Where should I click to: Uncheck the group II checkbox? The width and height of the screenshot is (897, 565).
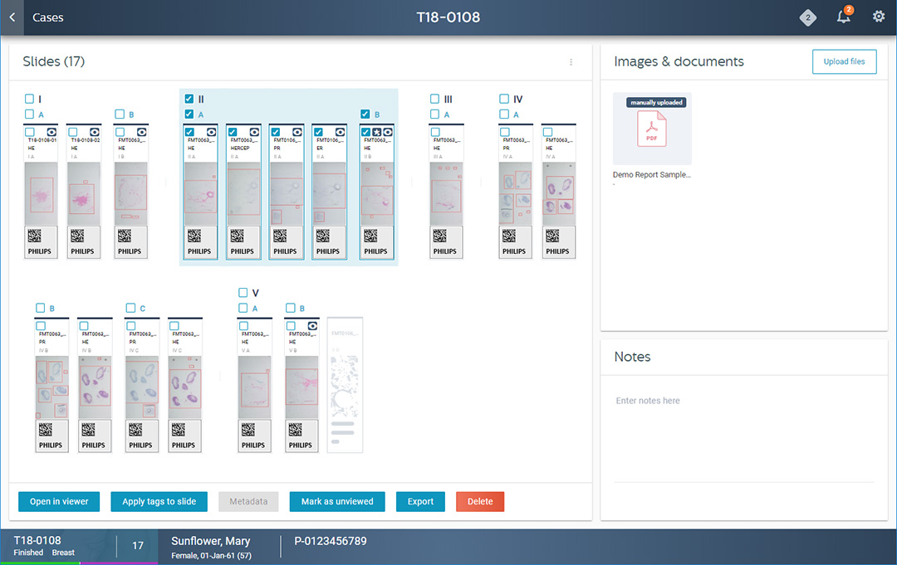189,99
